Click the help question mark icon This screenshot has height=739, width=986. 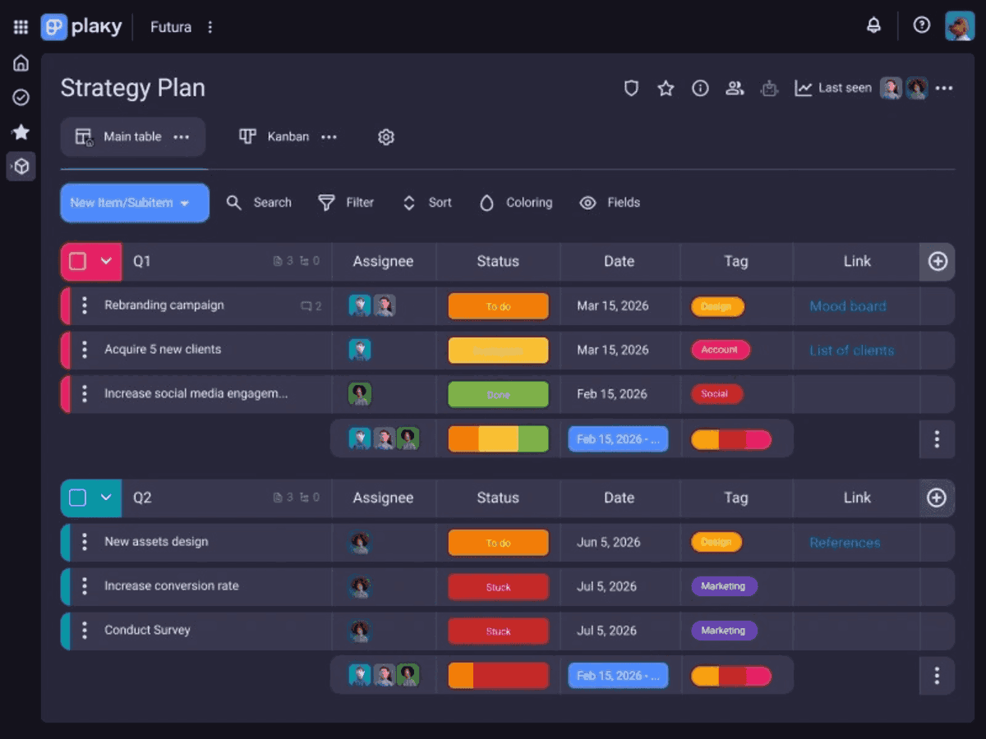pyautogui.click(x=922, y=25)
